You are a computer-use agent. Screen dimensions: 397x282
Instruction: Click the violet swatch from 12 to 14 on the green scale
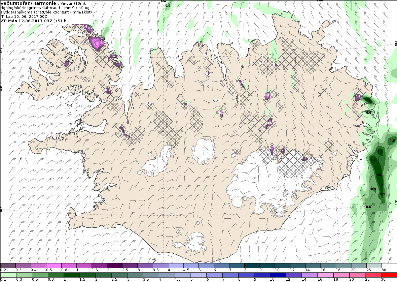(x=294, y=275)
